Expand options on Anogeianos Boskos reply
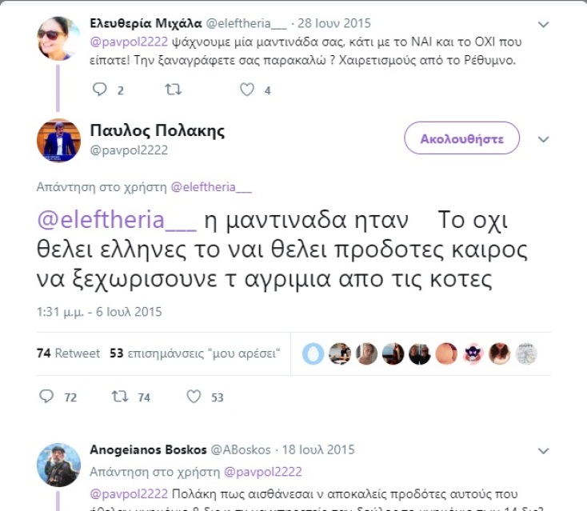This screenshot has width=587, height=511. (544, 450)
